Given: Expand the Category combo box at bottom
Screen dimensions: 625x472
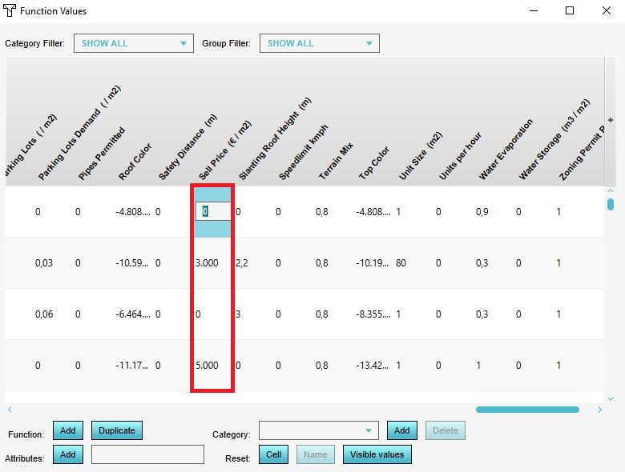Looking at the screenshot, I should tap(318, 430).
